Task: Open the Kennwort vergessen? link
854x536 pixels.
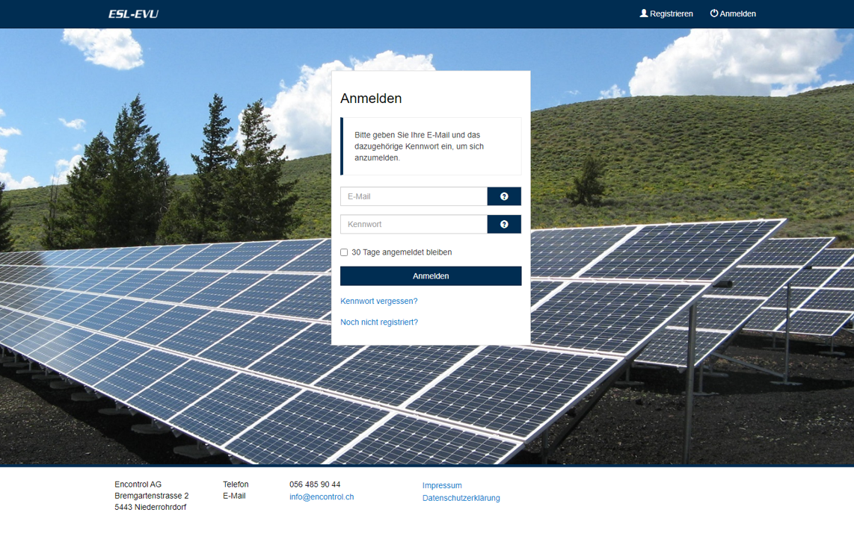Action: pos(379,301)
